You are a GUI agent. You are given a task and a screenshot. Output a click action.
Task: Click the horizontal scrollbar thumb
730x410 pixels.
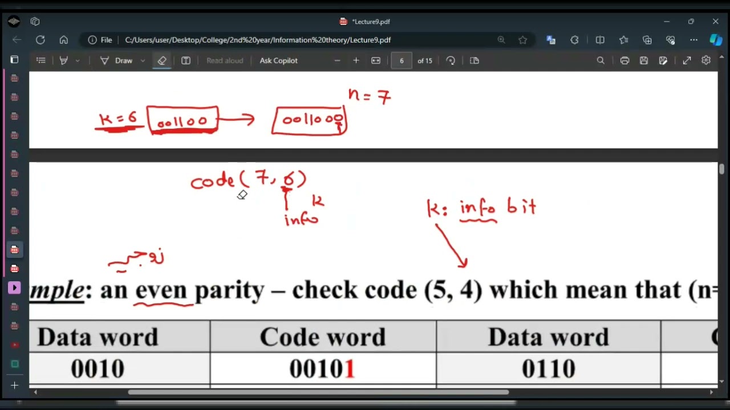point(318,392)
